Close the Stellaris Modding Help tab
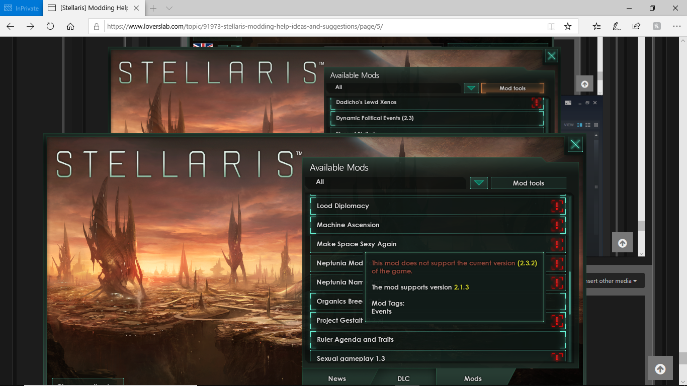This screenshot has width=687, height=386. tap(136, 8)
